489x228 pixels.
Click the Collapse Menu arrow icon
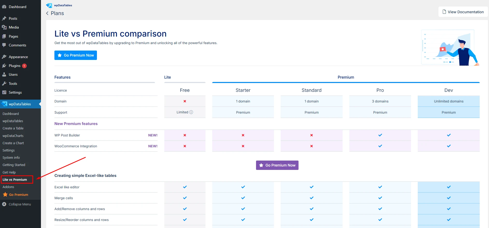4,204
